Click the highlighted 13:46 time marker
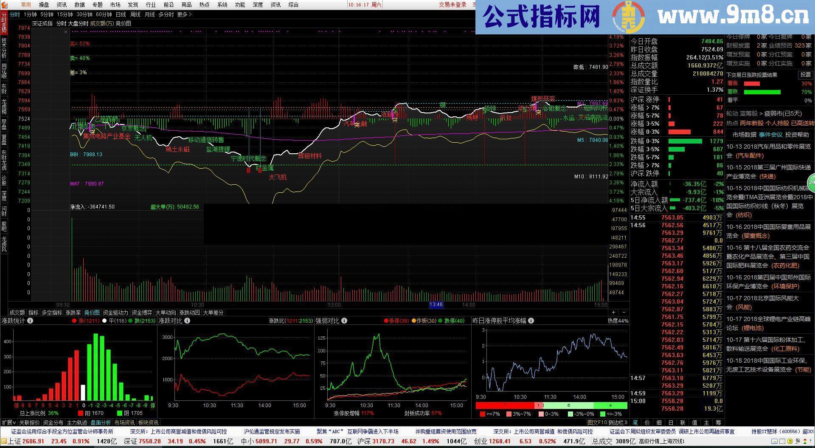 pos(436,304)
